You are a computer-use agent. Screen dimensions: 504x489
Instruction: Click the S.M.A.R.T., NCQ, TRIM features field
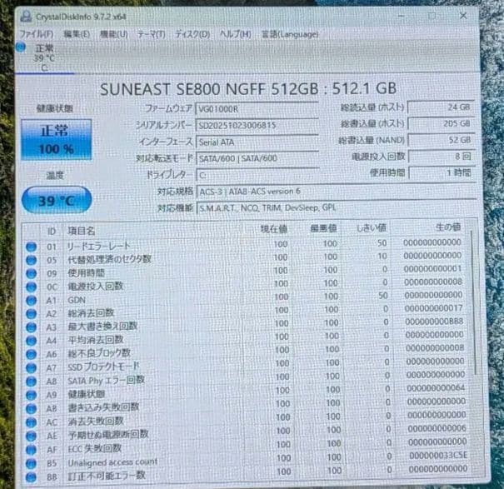[336, 208]
